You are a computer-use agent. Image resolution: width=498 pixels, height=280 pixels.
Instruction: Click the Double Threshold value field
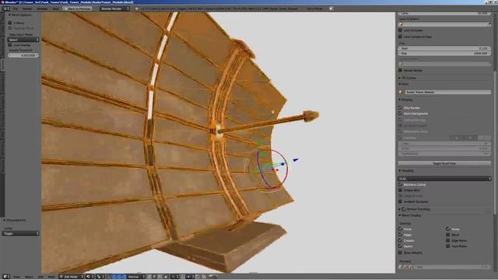tap(23, 55)
